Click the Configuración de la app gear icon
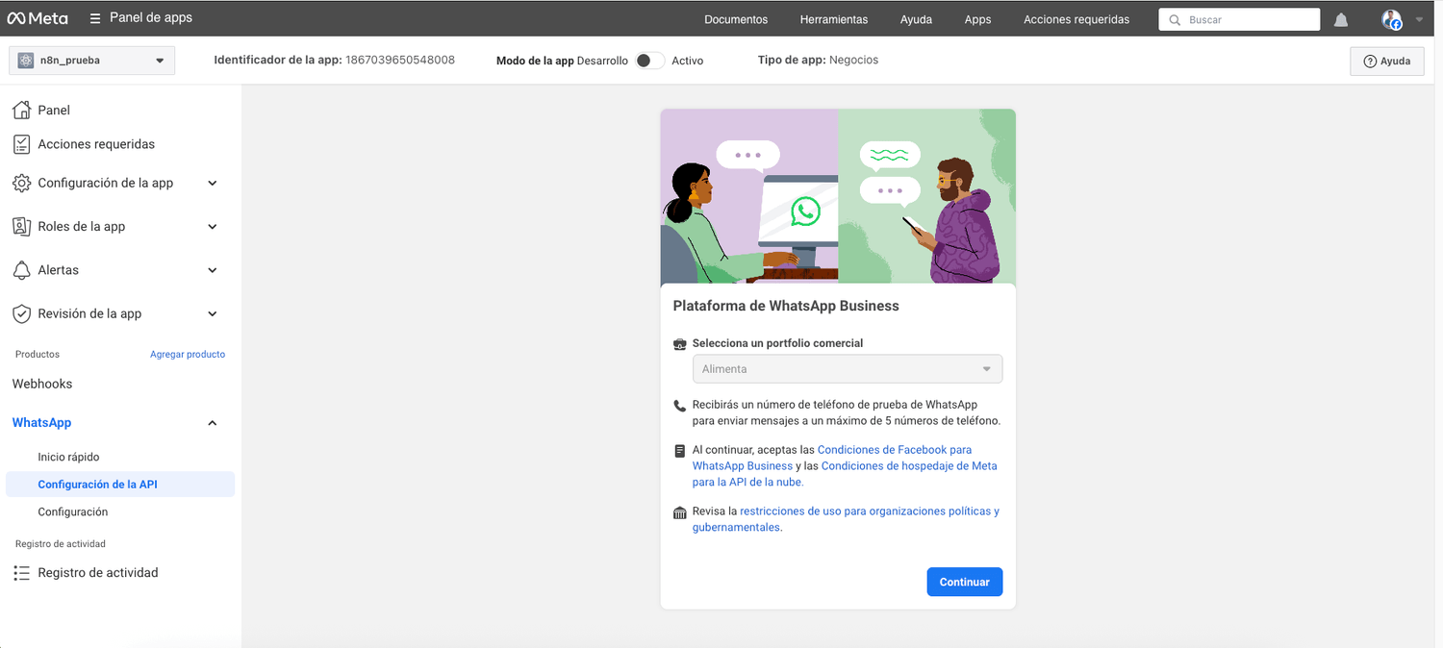 pyautogui.click(x=21, y=183)
